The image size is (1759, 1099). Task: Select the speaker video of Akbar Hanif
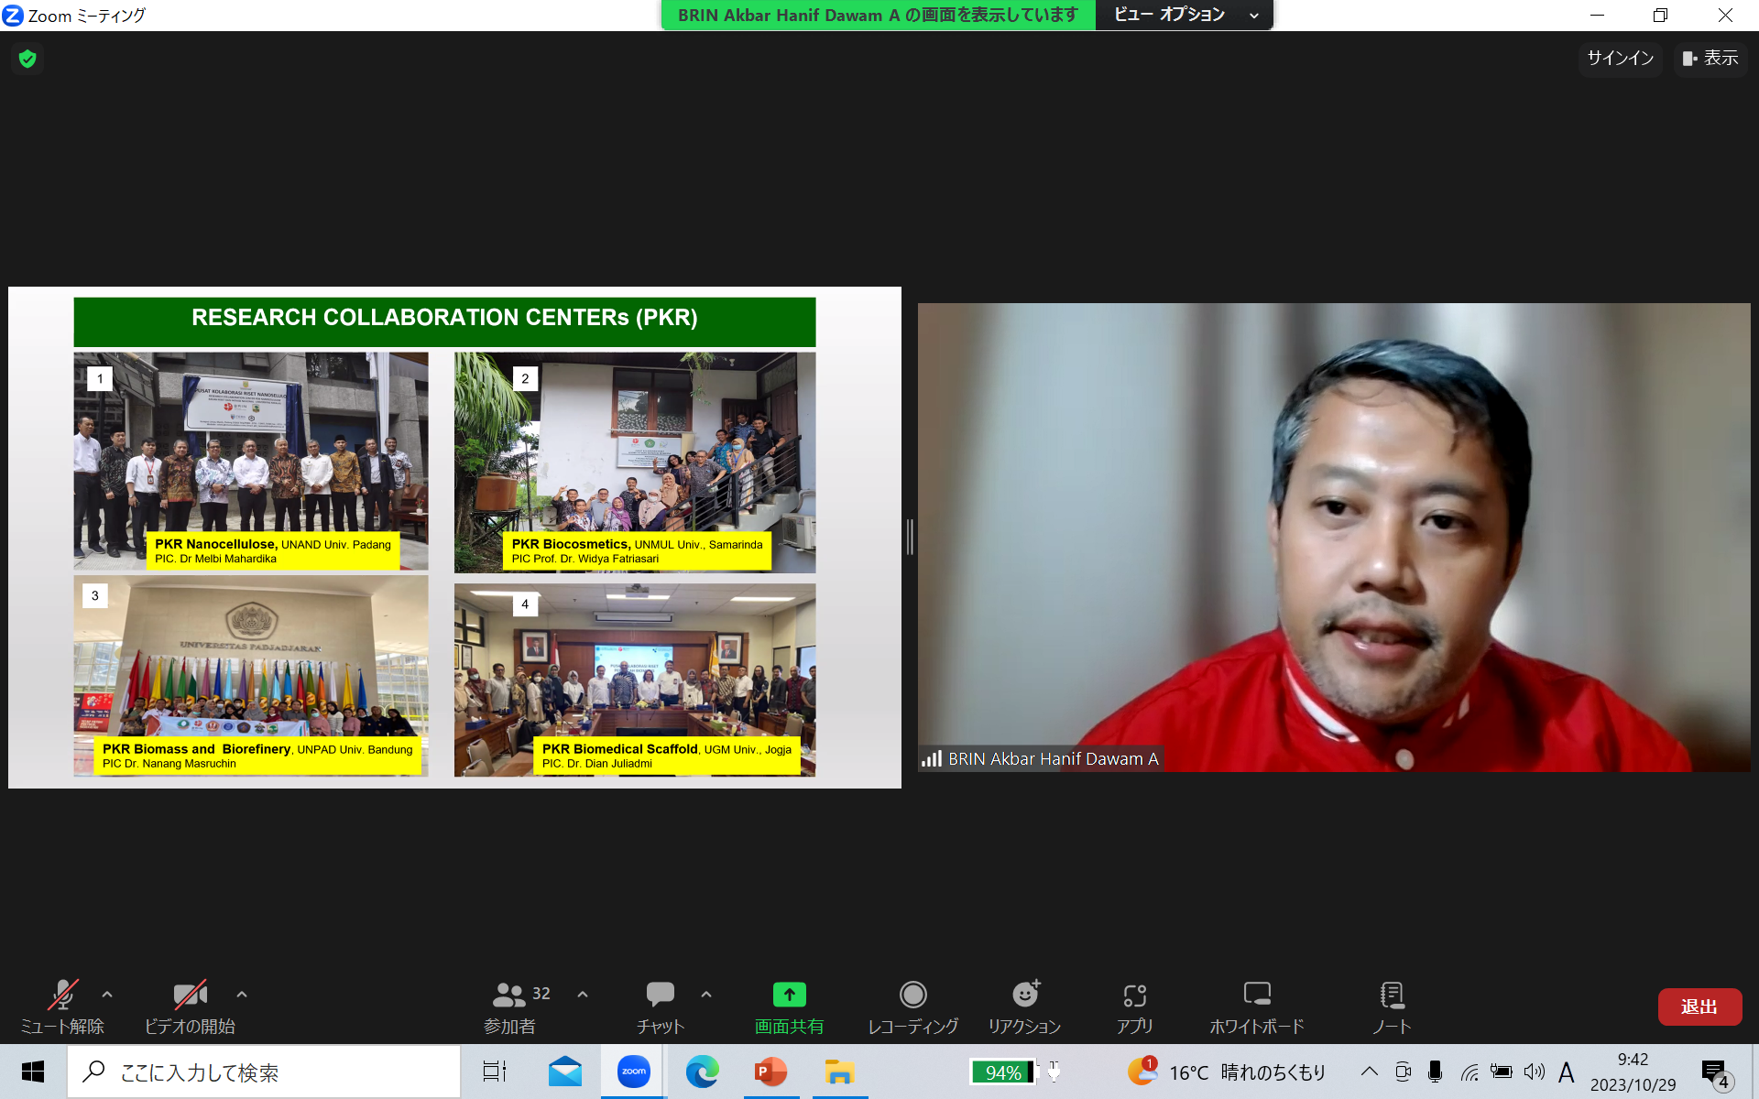pos(1334,538)
